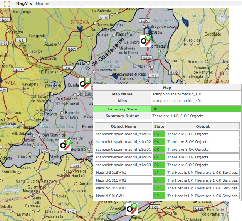
Task: Click the AVILA label on the map
Action: point(10,83)
